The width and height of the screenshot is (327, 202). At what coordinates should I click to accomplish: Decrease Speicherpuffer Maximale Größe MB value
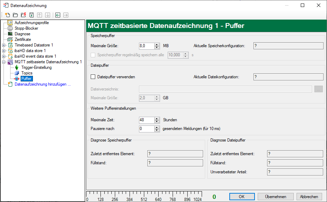[x=157, y=47]
